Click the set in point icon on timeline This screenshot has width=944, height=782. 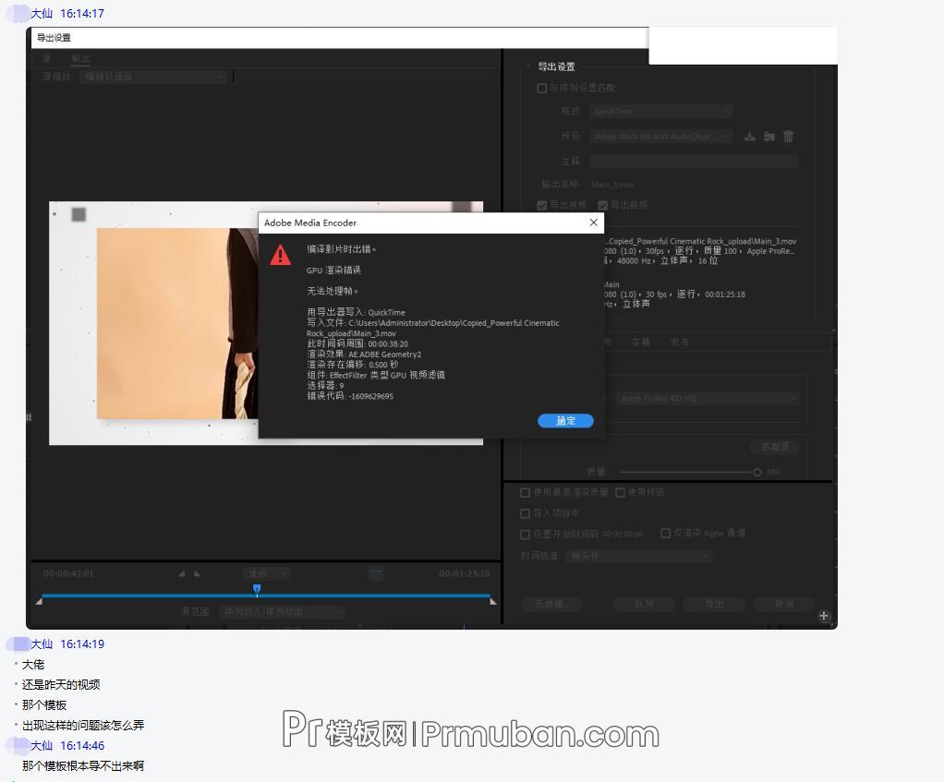tap(181, 572)
